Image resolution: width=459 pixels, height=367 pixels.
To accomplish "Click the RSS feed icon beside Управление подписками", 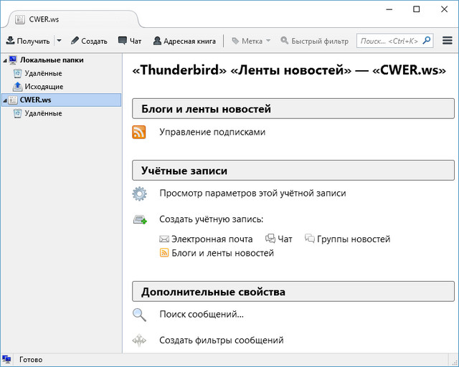I will (x=139, y=132).
